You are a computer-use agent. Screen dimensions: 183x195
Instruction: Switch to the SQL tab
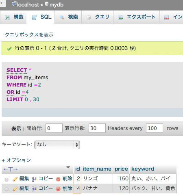[x=41, y=17]
